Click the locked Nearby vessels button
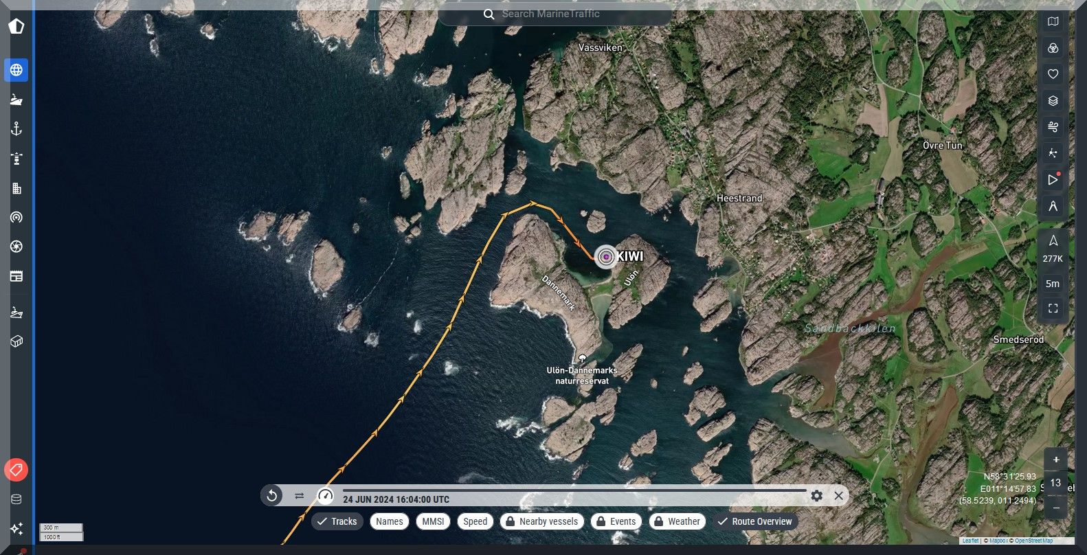 (541, 521)
